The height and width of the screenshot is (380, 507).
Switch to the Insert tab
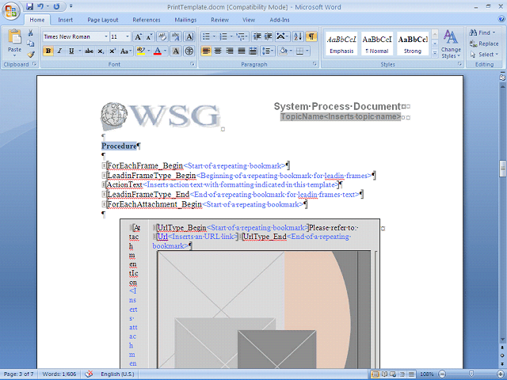point(65,20)
